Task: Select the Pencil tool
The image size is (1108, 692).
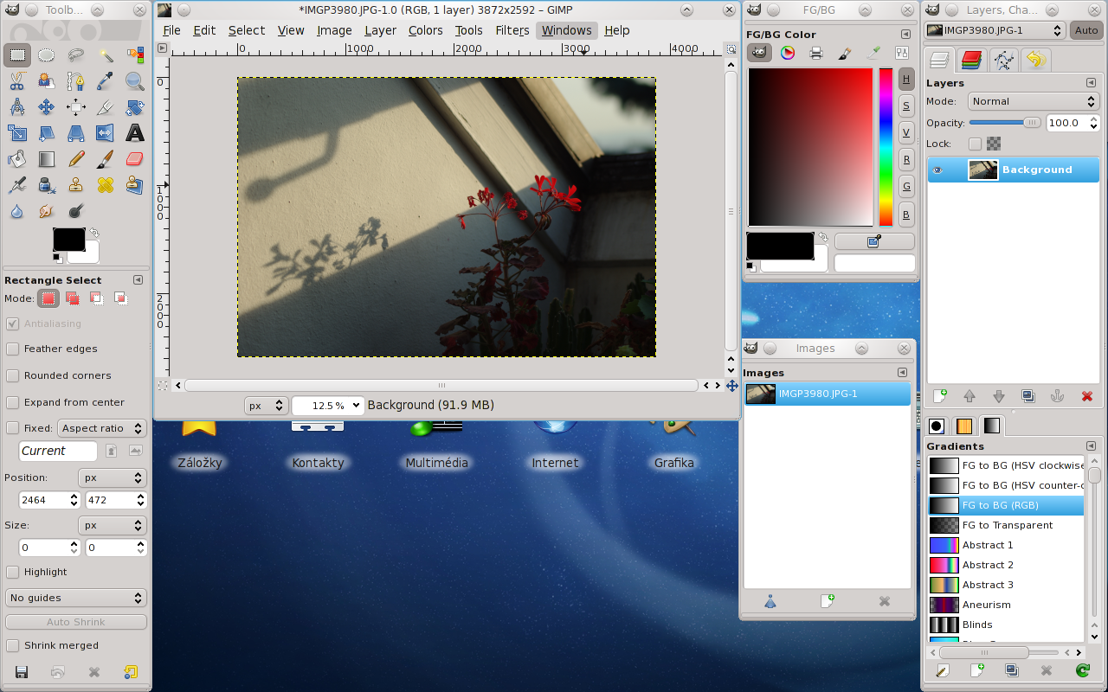Action: tap(76, 159)
